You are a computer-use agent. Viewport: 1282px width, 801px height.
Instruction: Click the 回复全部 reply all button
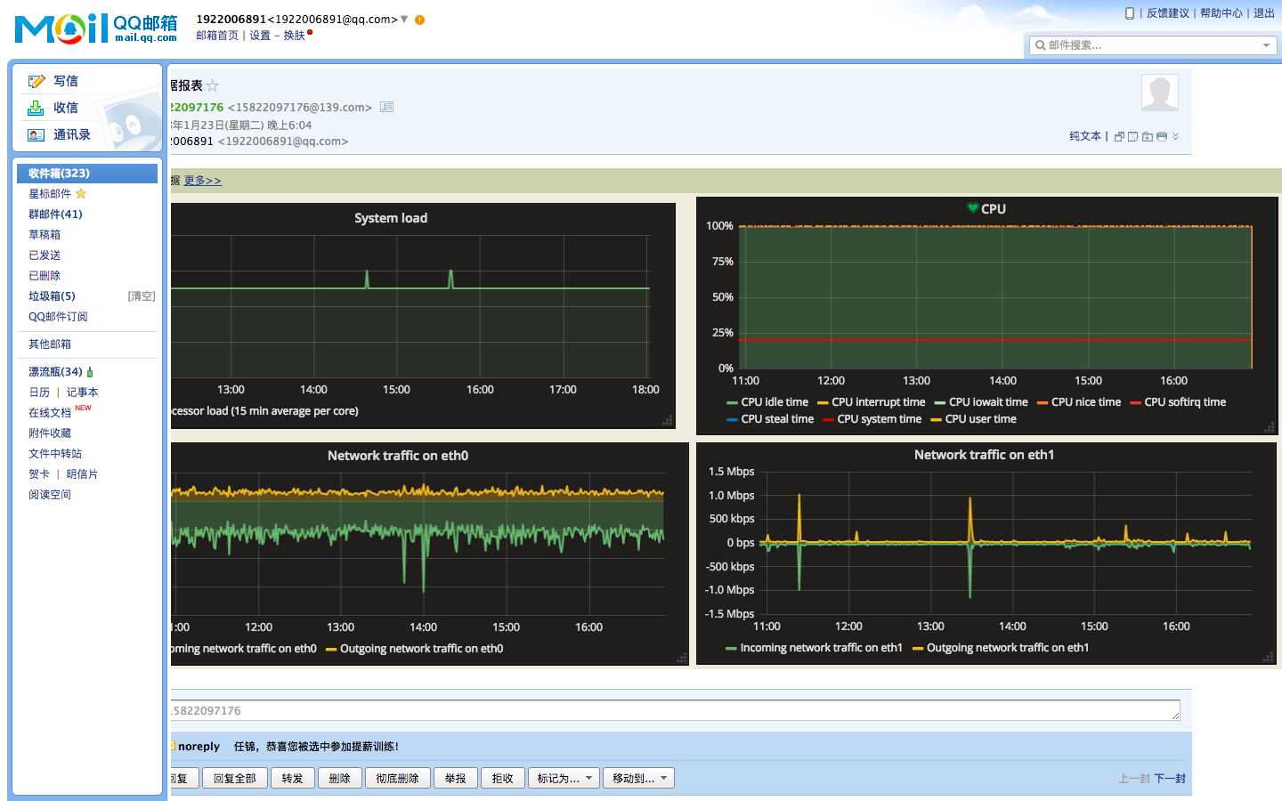235,778
